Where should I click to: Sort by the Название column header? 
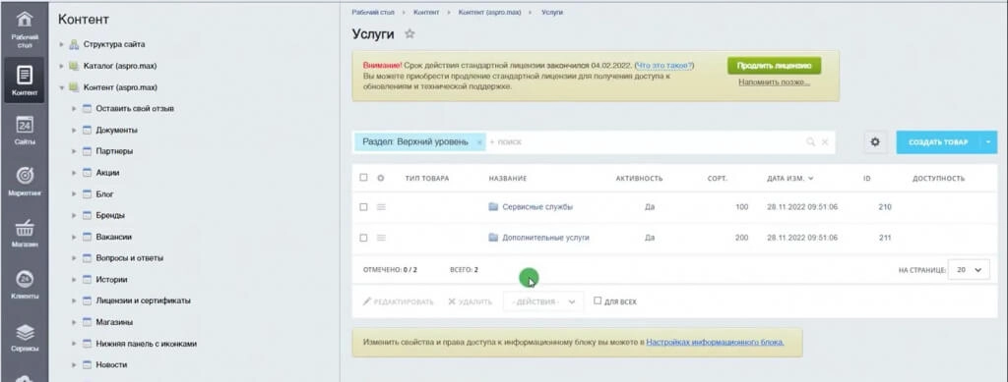tap(507, 178)
